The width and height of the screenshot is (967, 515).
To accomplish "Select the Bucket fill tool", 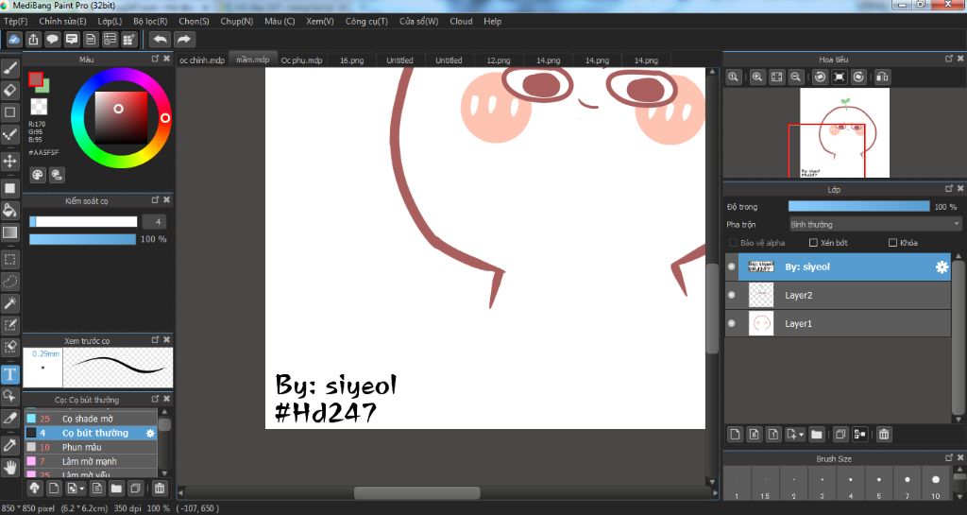I will pos(9,210).
